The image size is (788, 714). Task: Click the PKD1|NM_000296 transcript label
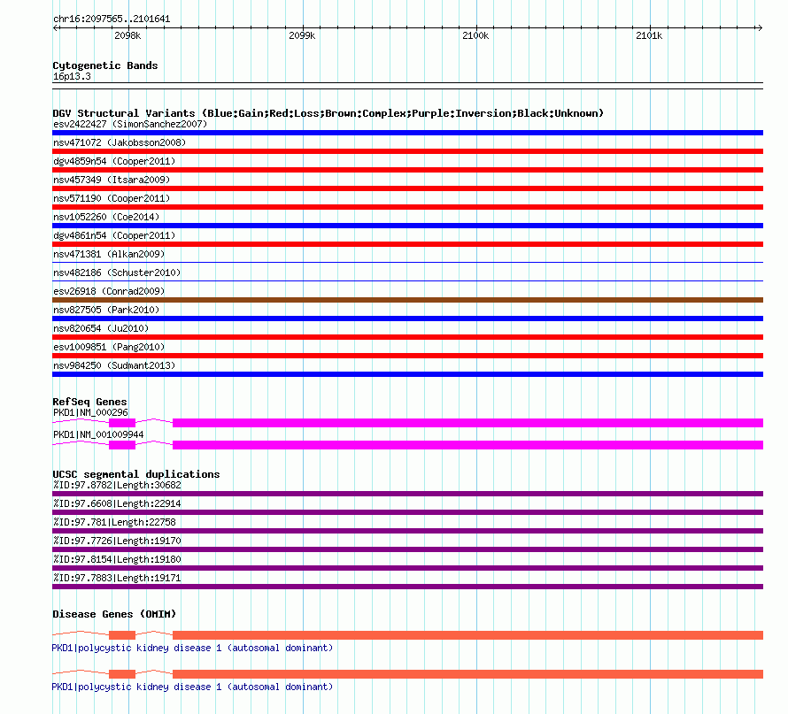[90, 412]
